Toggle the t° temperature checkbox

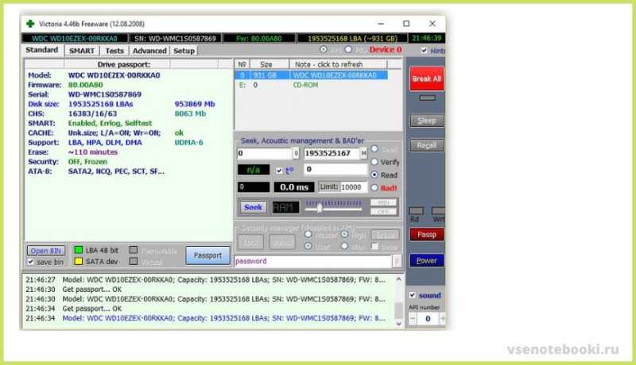279,171
